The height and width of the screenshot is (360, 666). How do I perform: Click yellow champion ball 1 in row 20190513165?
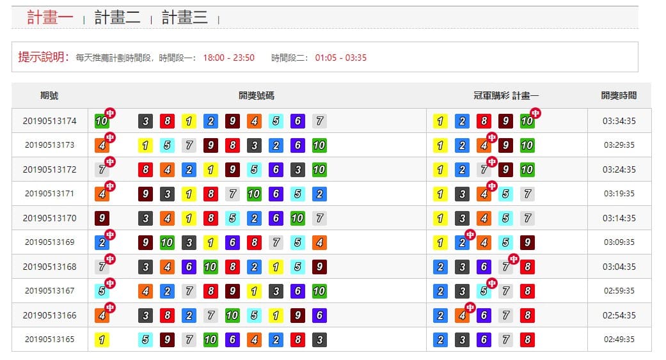click(x=102, y=340)
